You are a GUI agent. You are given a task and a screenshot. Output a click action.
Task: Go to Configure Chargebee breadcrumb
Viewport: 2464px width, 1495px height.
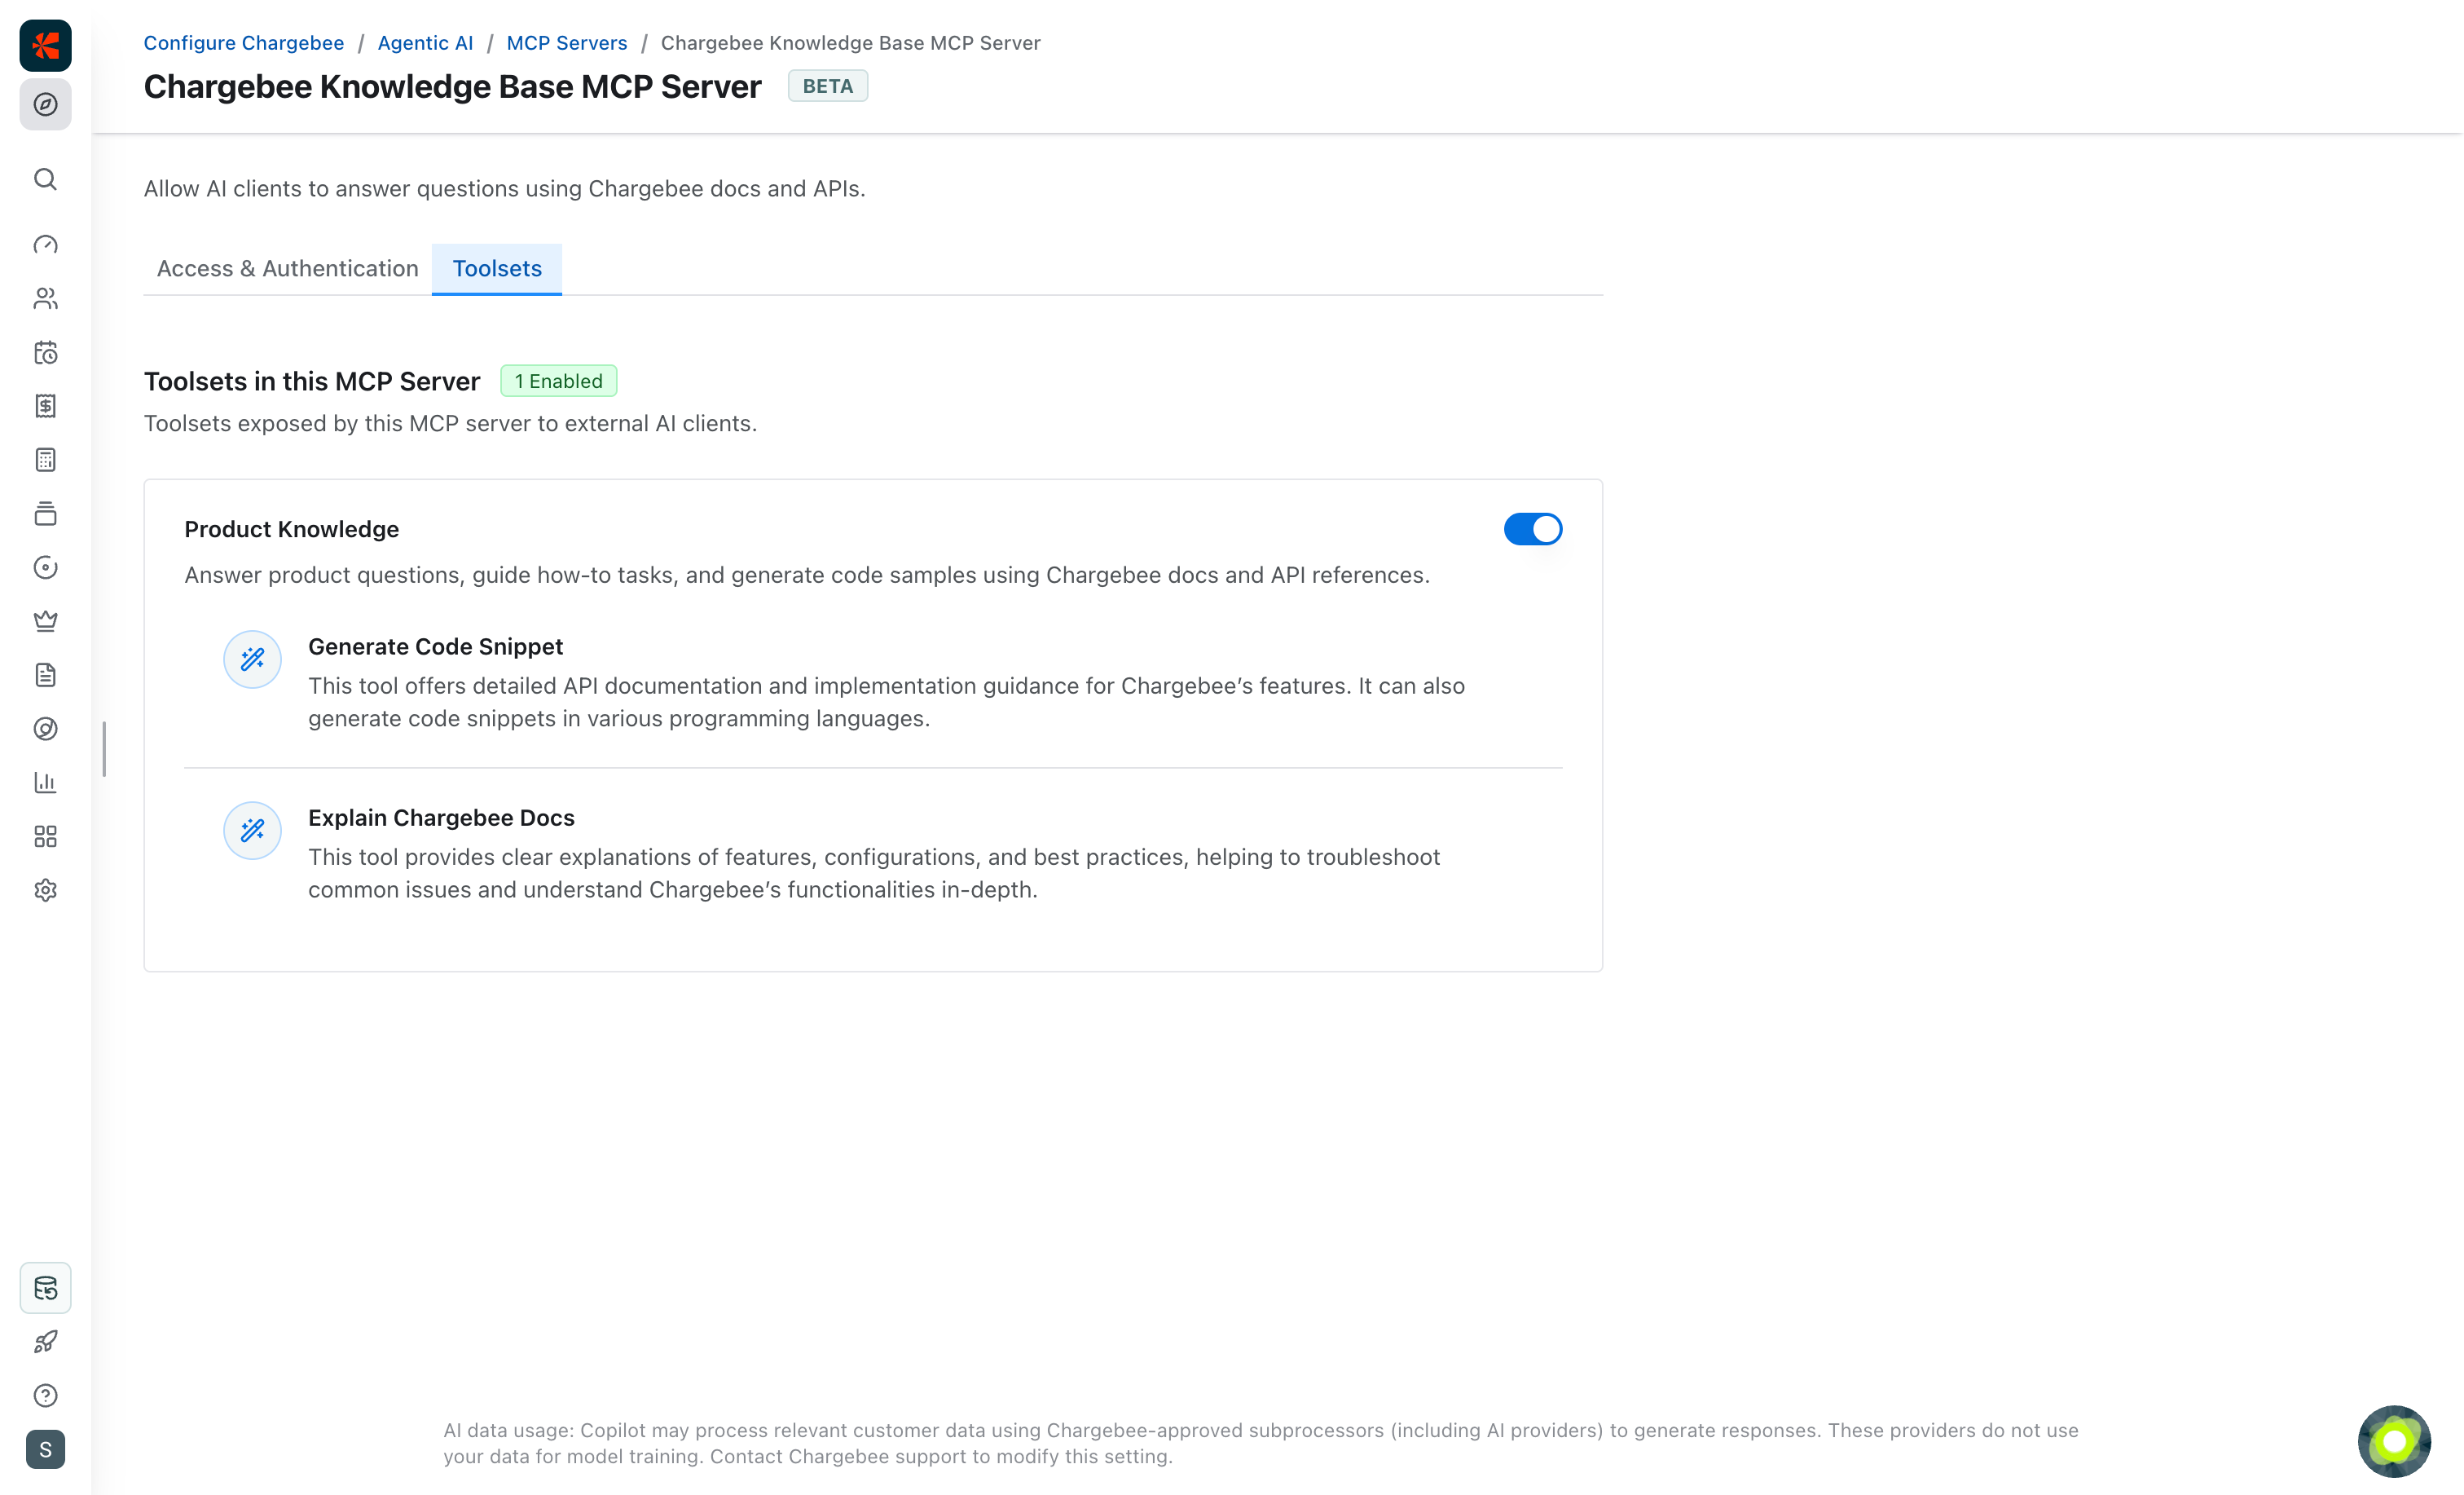click(x=244, y=43)
